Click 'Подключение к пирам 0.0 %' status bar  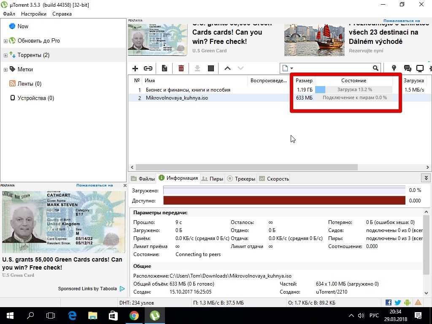(x=354, y=97)
